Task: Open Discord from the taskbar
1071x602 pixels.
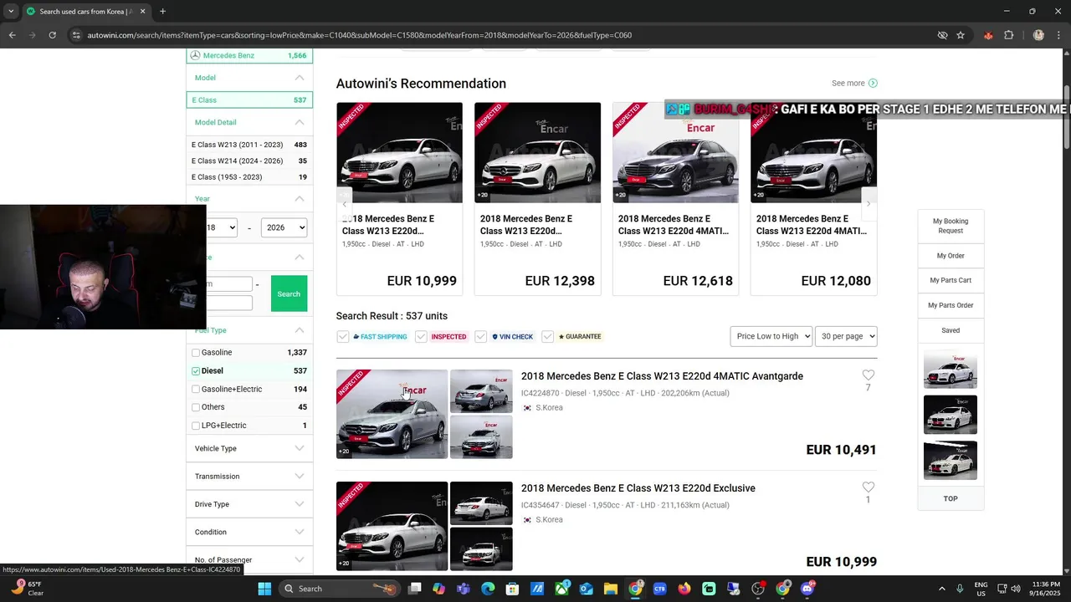Action: click(x=807, y=589)
